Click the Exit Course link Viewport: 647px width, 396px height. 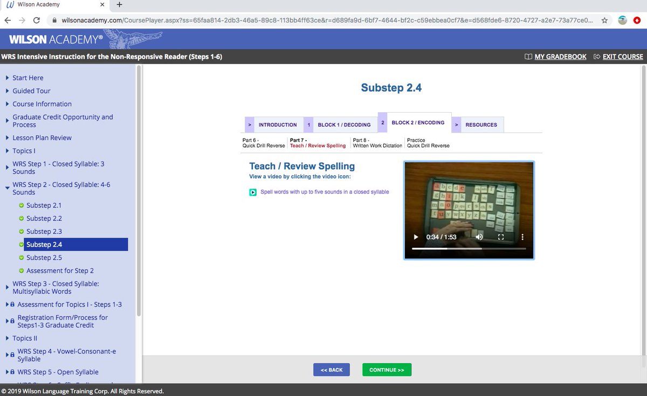[623, 57]
